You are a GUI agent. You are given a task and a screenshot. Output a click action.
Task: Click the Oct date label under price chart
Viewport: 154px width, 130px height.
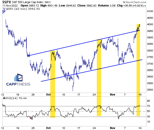tap(49, 94)
